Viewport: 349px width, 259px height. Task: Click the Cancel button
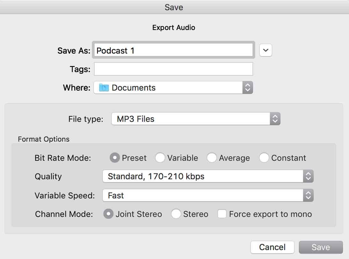272,247
